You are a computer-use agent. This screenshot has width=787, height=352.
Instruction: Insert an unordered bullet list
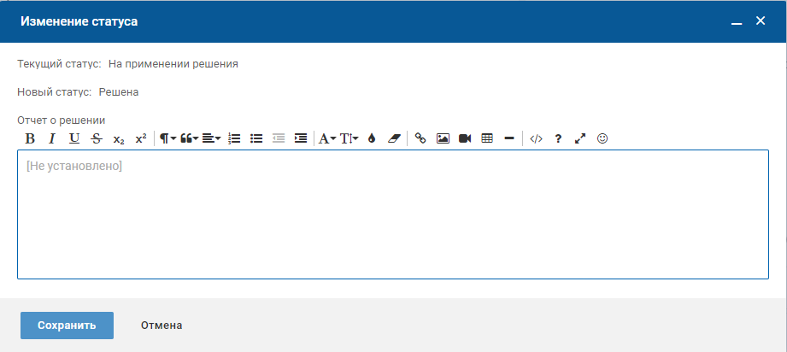pyautogui.click(x=256, y=138)
